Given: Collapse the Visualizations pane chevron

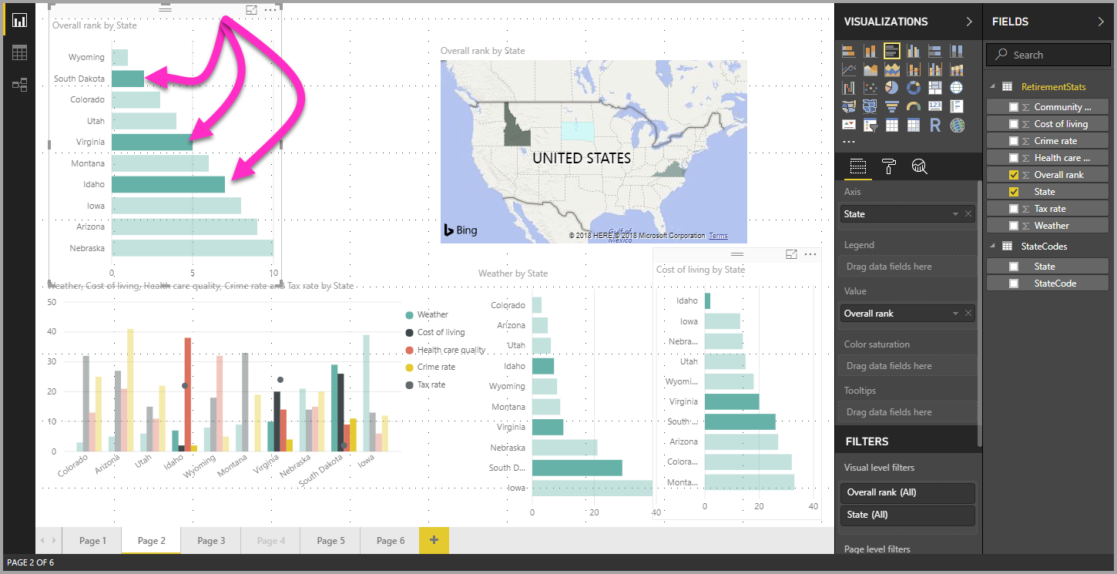Looking at the screenshot, I should tap(969, 22).
